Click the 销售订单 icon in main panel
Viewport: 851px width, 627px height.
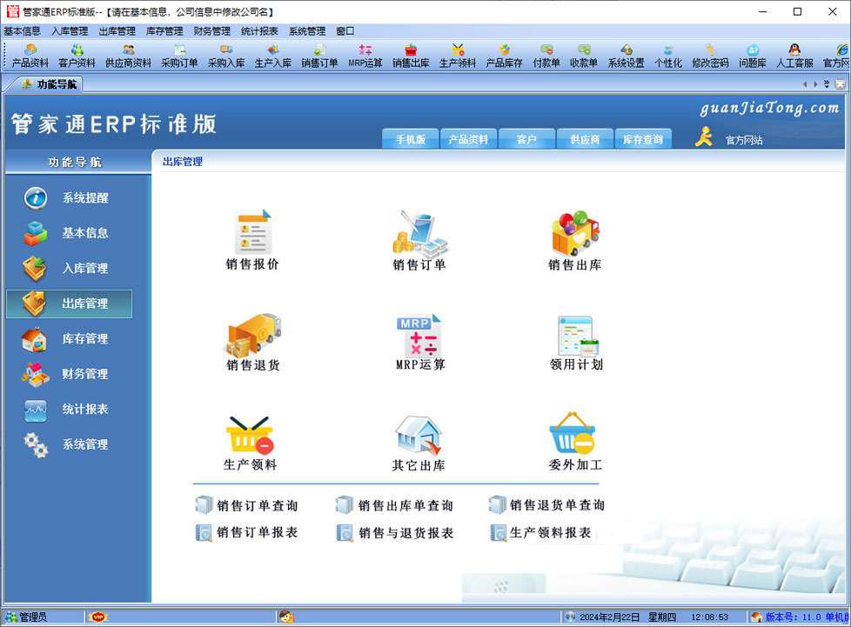click(x=419, y=233)
